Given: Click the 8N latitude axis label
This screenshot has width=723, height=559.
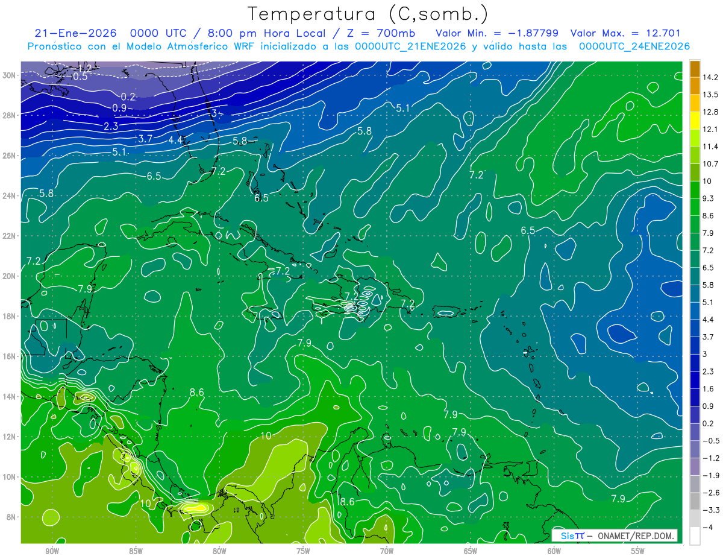Looking at the screenshot, I should [x=11, y=517].
